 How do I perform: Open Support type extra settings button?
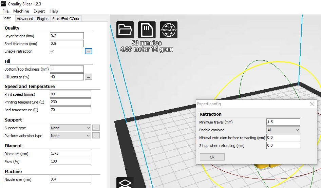click(x=96, y=128)
